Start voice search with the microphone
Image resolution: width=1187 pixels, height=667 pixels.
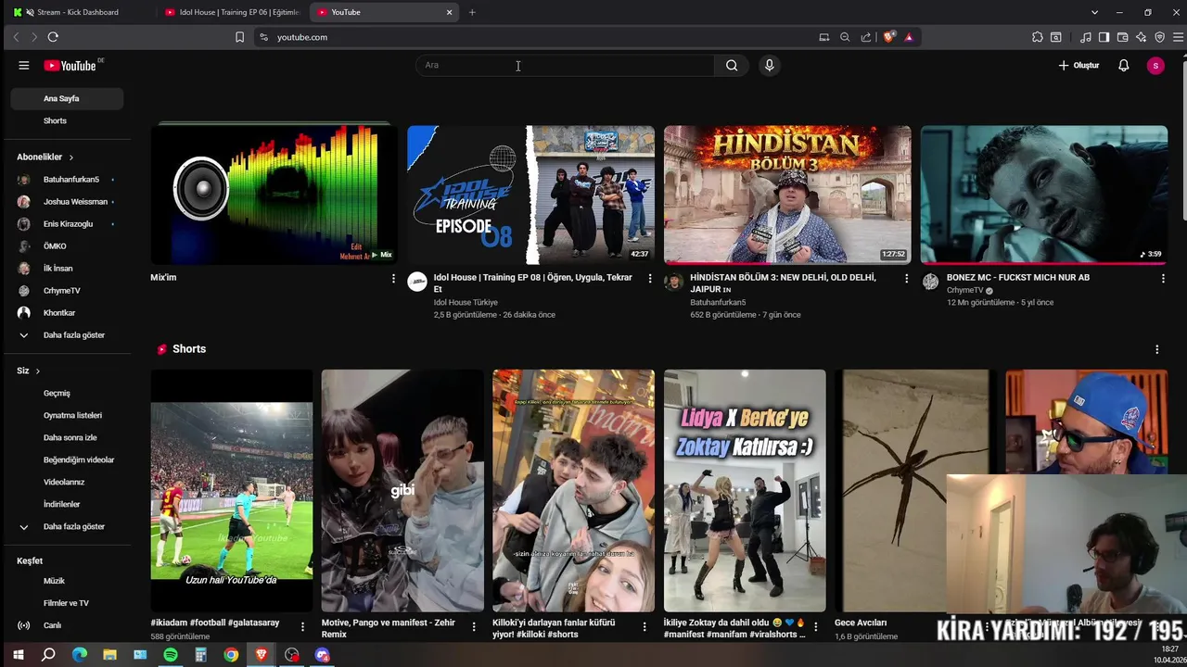(769, 66)
